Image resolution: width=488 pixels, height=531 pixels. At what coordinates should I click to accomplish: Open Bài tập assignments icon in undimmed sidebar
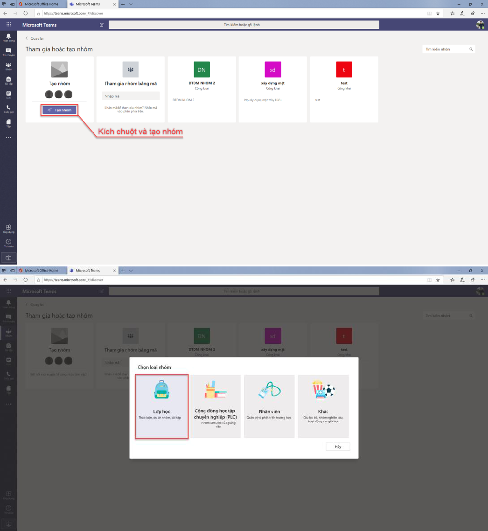pos(8,80)
